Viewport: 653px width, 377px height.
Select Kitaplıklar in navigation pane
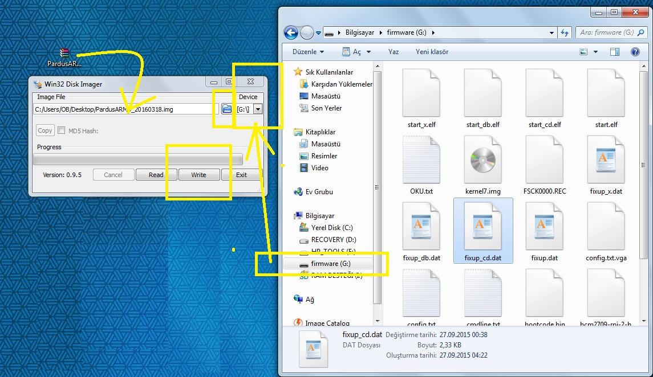(315, 132)
